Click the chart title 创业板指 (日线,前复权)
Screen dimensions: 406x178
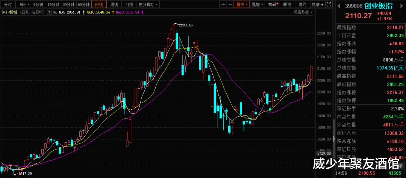23,12
